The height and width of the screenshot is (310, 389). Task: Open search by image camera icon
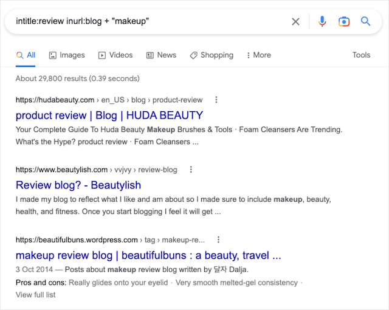point(344,22)
